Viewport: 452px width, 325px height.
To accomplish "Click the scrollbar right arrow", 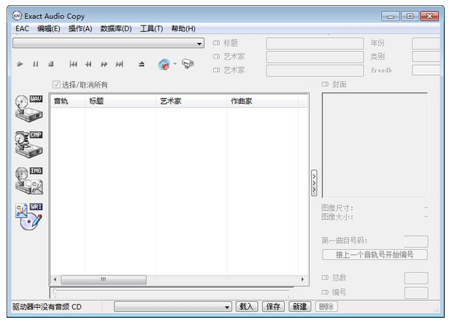I will click(302, 280).
